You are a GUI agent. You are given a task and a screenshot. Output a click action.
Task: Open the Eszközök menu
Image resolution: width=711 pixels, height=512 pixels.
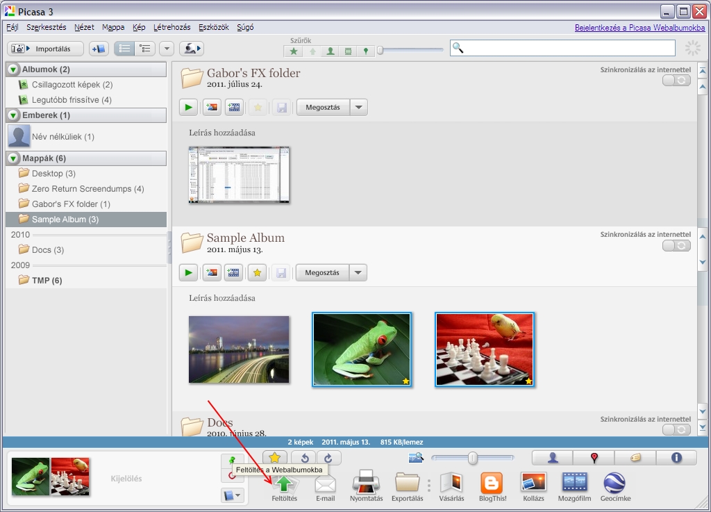pos(214,27)
